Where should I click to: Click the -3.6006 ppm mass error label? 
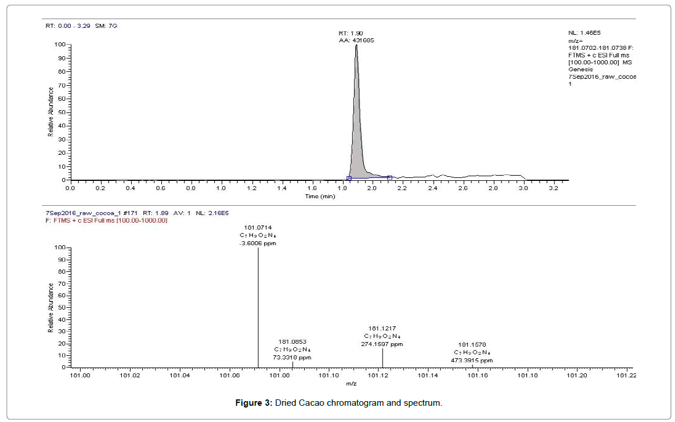click(x=258, y=243)
